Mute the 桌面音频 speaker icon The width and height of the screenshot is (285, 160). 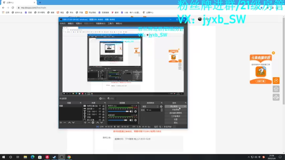[131, 120]
